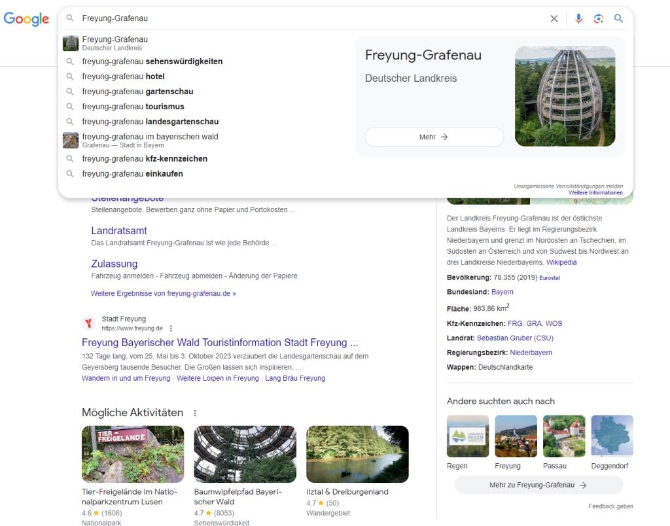Click the magnifier icon beside freyung-grafenau hotel suggestion
Image resolution: width=670 pixels, height=526 pixels.
[70, 77]
